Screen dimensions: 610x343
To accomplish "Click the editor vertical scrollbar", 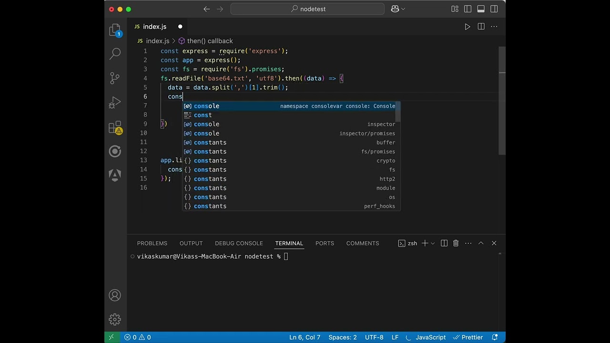I will 502,100.
